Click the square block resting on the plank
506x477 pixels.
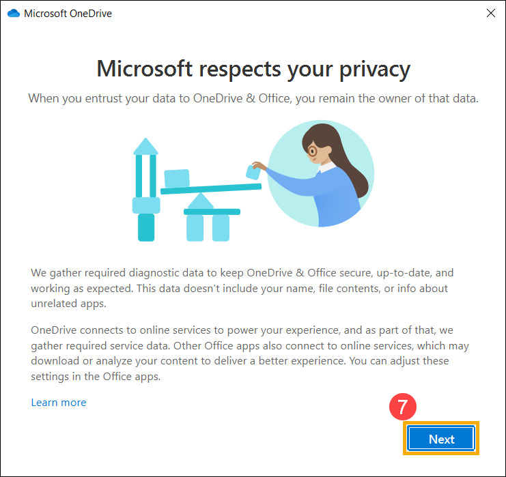[x=177, y=178]
